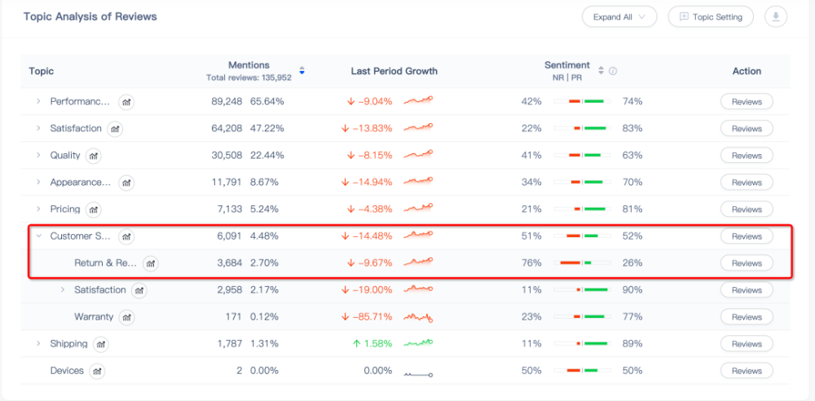
Task: Click the Warranty growth sparkline
Action: 419,317
